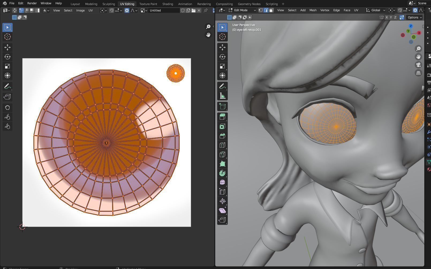Open UV sticky selection mode dropdown
431x269 pixels.
pyautogui.click(x=46, y=10)
